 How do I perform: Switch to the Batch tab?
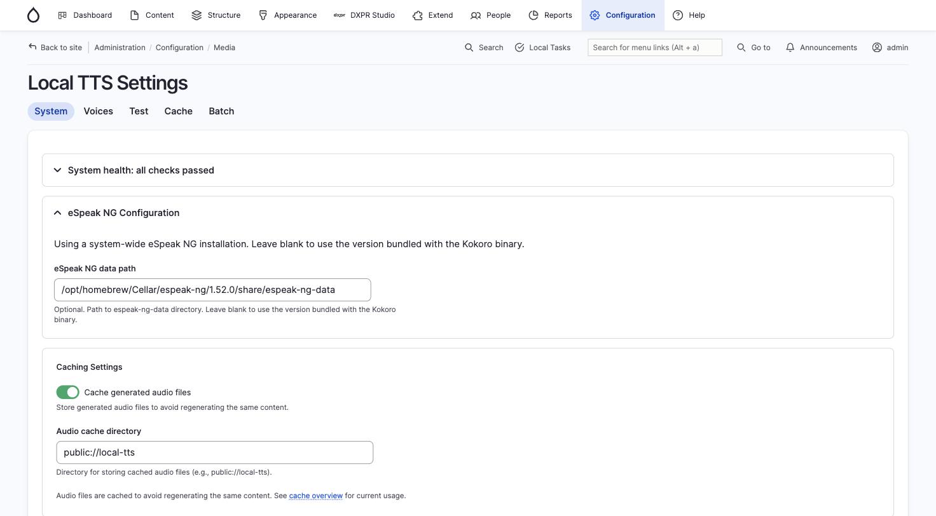point(221,111)
